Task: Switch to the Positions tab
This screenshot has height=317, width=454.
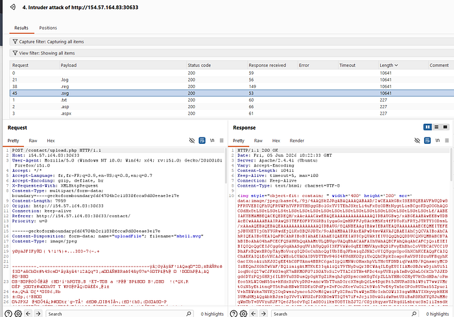Action: 48,28
